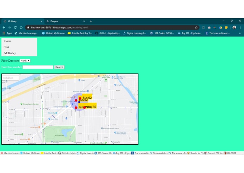The image size is (244, 173).
Task: Open the user profile avatar
Action: [x=234, y=28]
